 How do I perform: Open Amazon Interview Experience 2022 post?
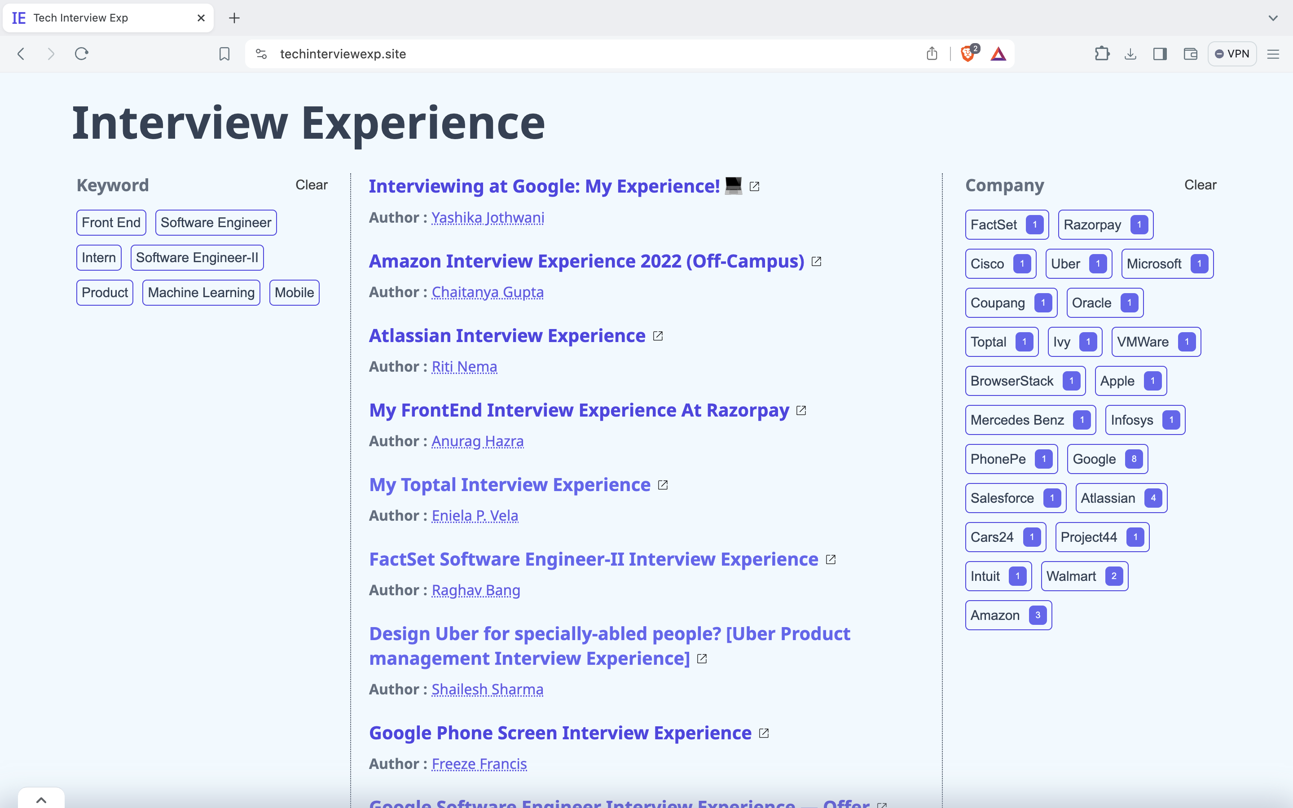click(x=587, y=261)
